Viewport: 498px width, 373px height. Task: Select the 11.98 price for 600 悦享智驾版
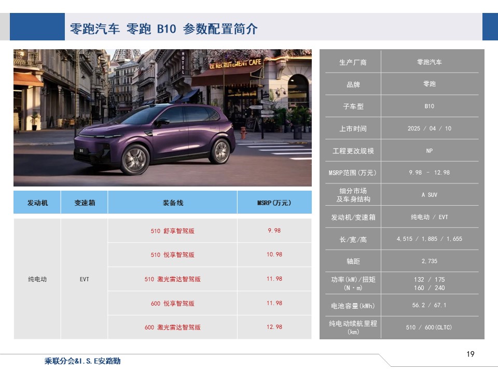click(274, 303)
